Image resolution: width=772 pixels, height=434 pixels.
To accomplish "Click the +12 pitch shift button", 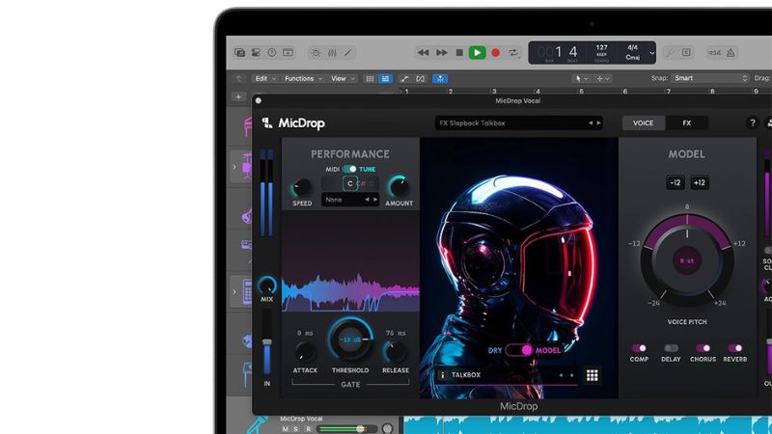I will 700,183.
